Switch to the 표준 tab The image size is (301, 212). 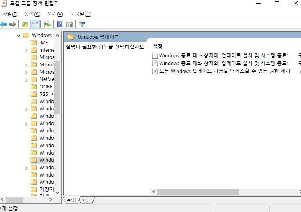(87, 200)
